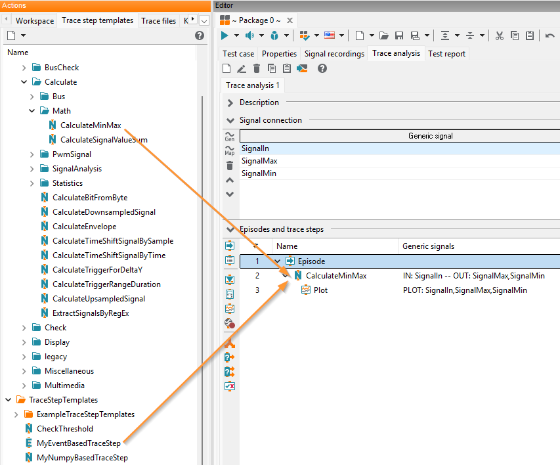Expand the Description section

coord(230,103)
